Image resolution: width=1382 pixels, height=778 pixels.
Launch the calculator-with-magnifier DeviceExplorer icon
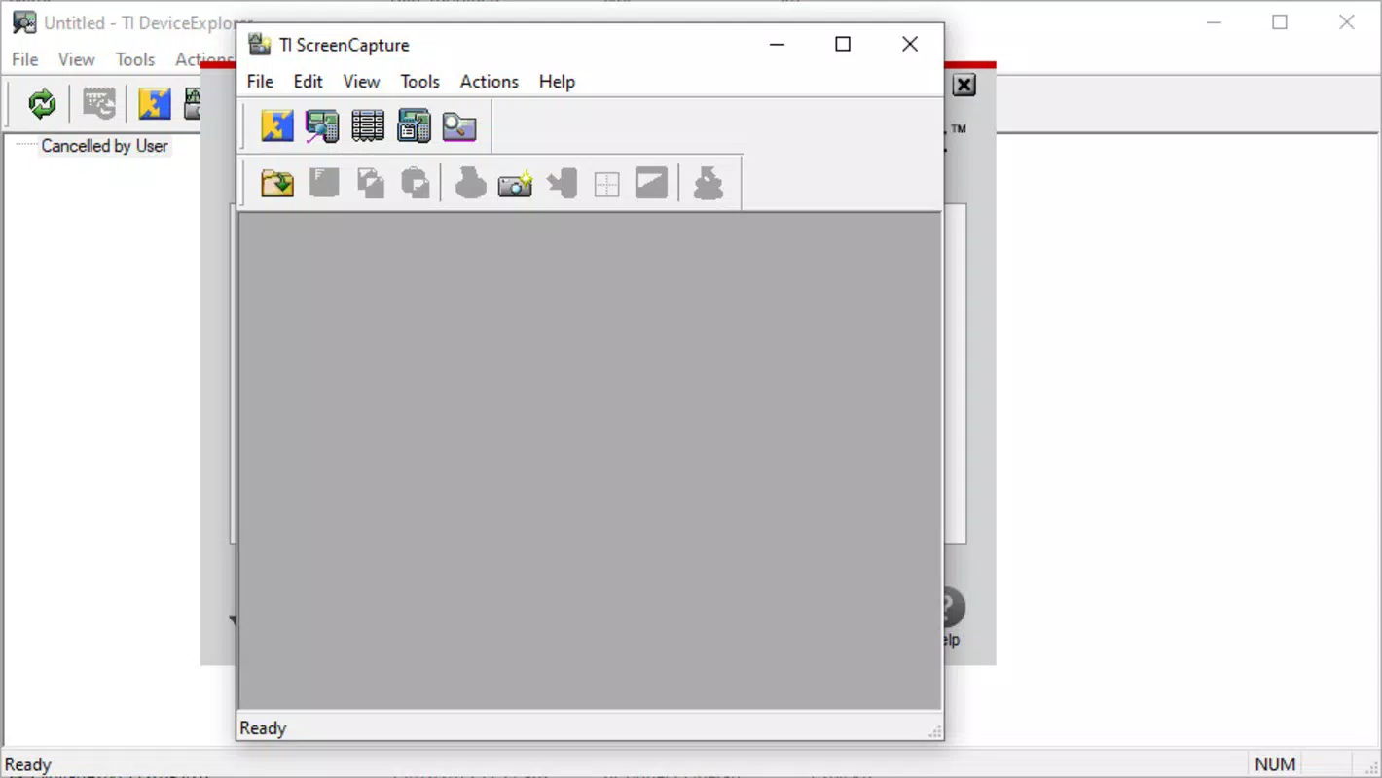coord(322,126)
